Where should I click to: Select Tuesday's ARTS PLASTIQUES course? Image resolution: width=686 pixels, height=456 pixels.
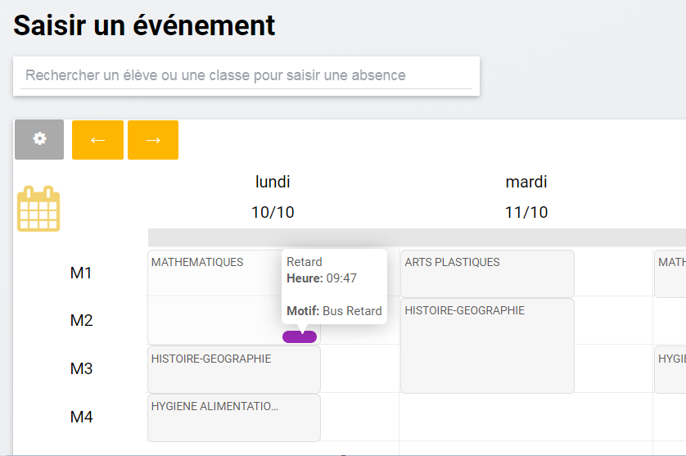487,273
